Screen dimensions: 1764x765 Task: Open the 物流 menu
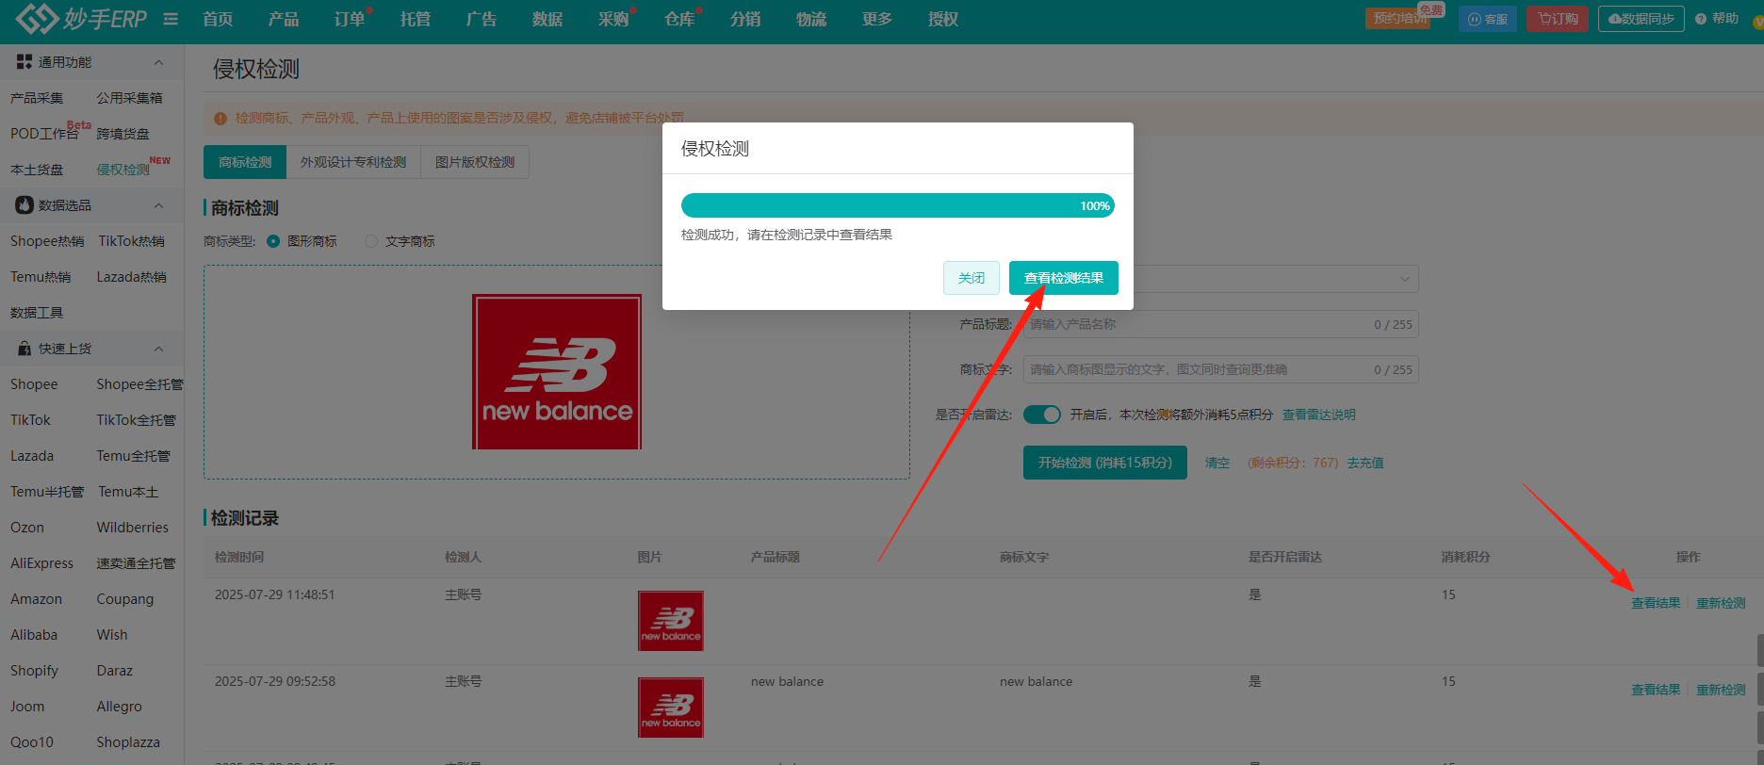811,19
